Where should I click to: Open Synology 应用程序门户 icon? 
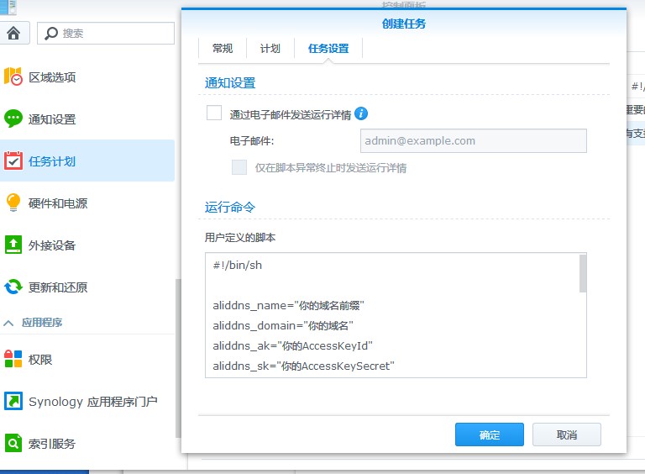pos(13,402)
